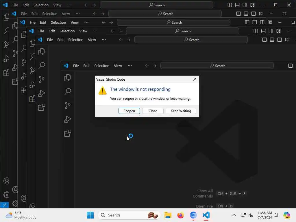This screenshot has width=296, height=222.
Task: Open Accounts icon in rearmost VS Code window
Action: (6, 181)
